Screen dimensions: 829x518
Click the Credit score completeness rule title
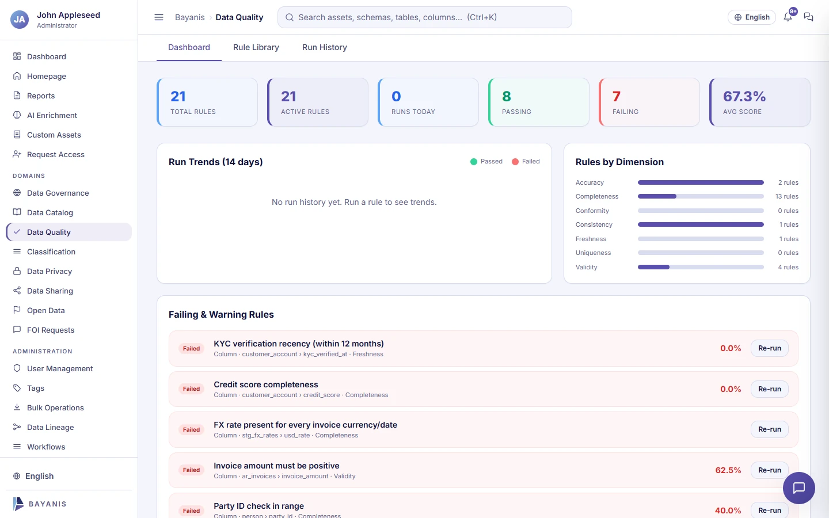[x=266, y=384]
